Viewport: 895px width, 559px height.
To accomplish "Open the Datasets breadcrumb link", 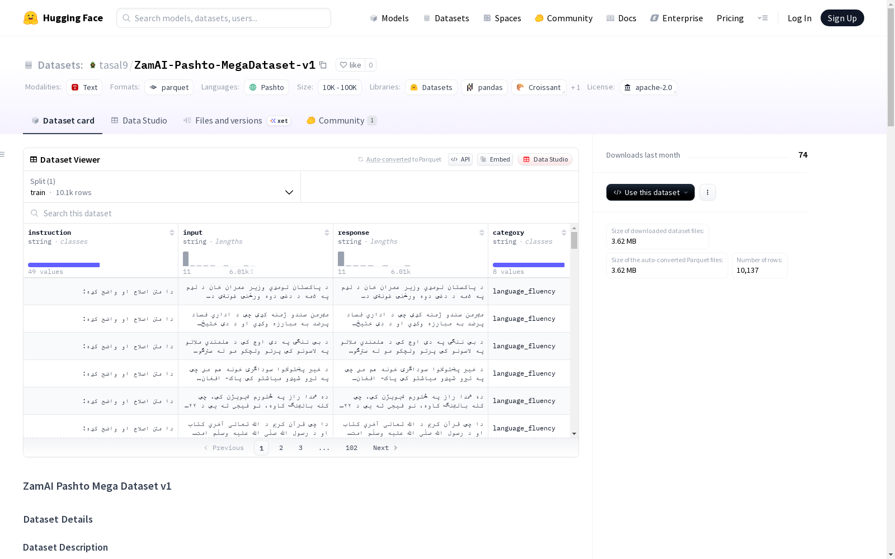I will 60,65.
